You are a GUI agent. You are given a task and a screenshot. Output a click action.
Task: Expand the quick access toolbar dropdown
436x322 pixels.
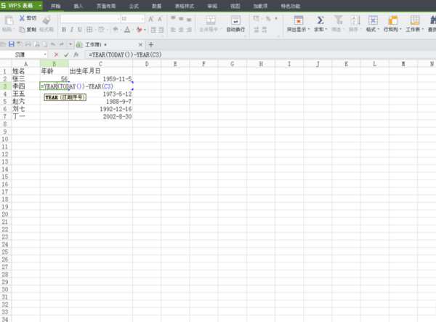(70, 44)
